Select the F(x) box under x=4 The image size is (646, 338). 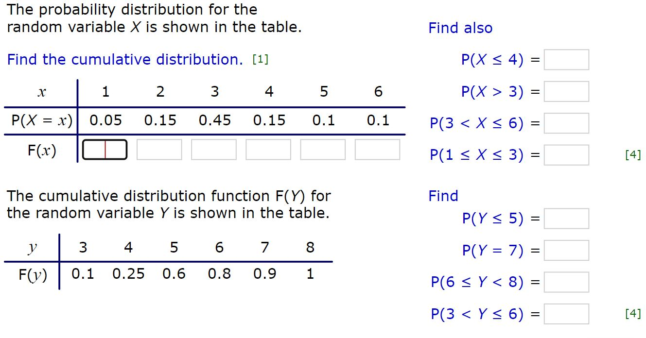click(x=268, y=150)
